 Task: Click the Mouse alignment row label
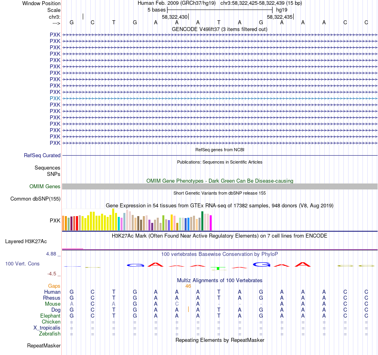click(x=53, y=304)
